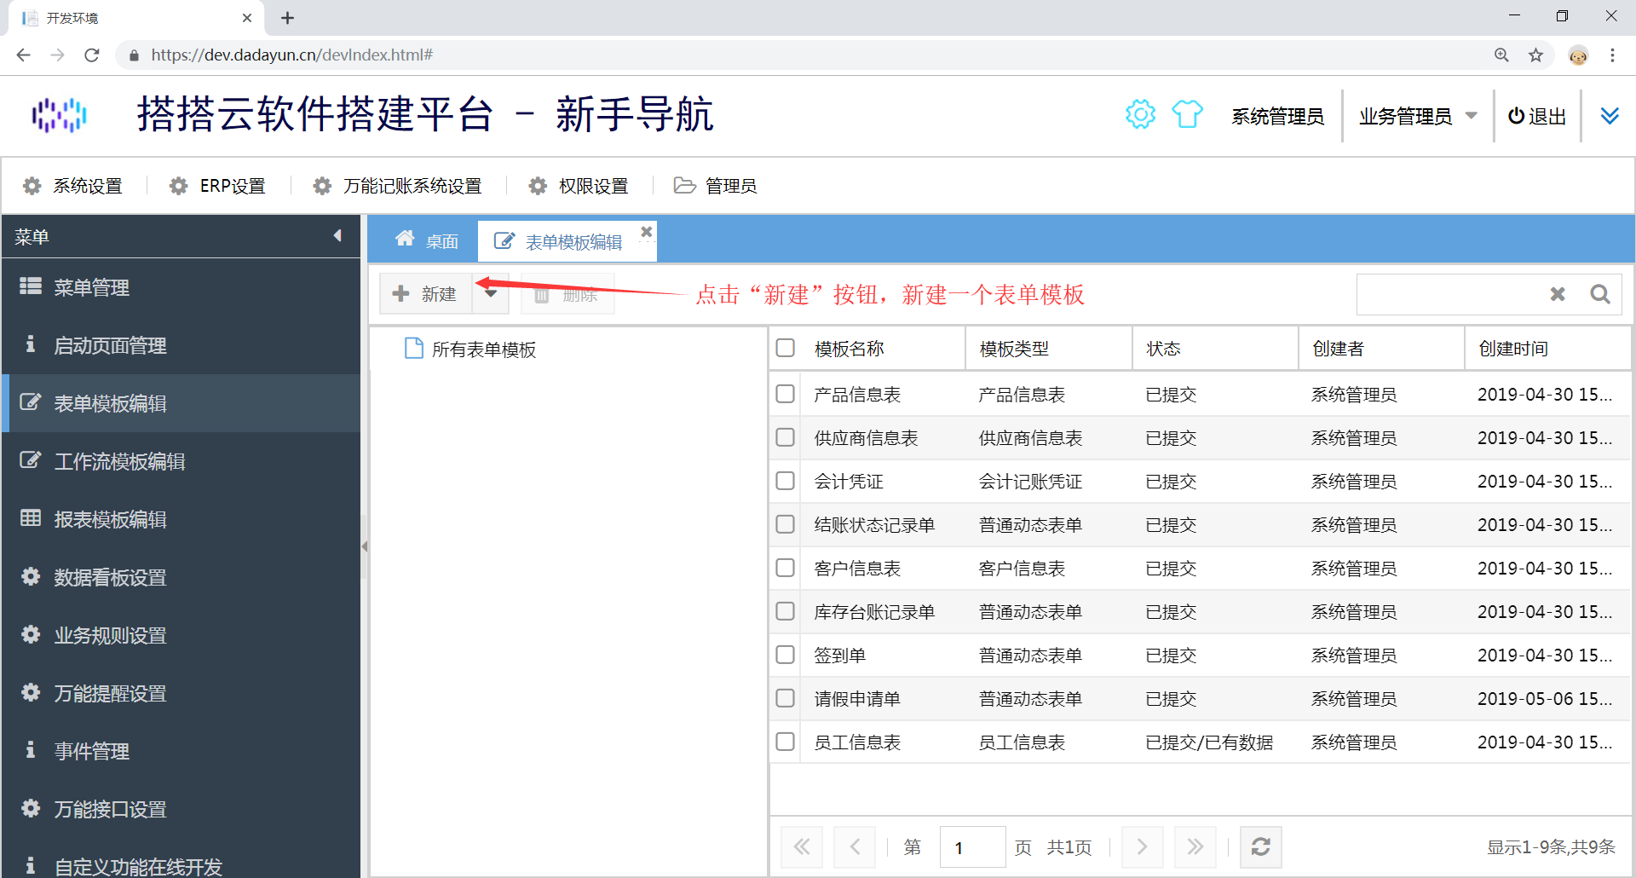Bookmark page with the star icon
Screen dimensions: 1636x878
click(x=1535, y=55)
